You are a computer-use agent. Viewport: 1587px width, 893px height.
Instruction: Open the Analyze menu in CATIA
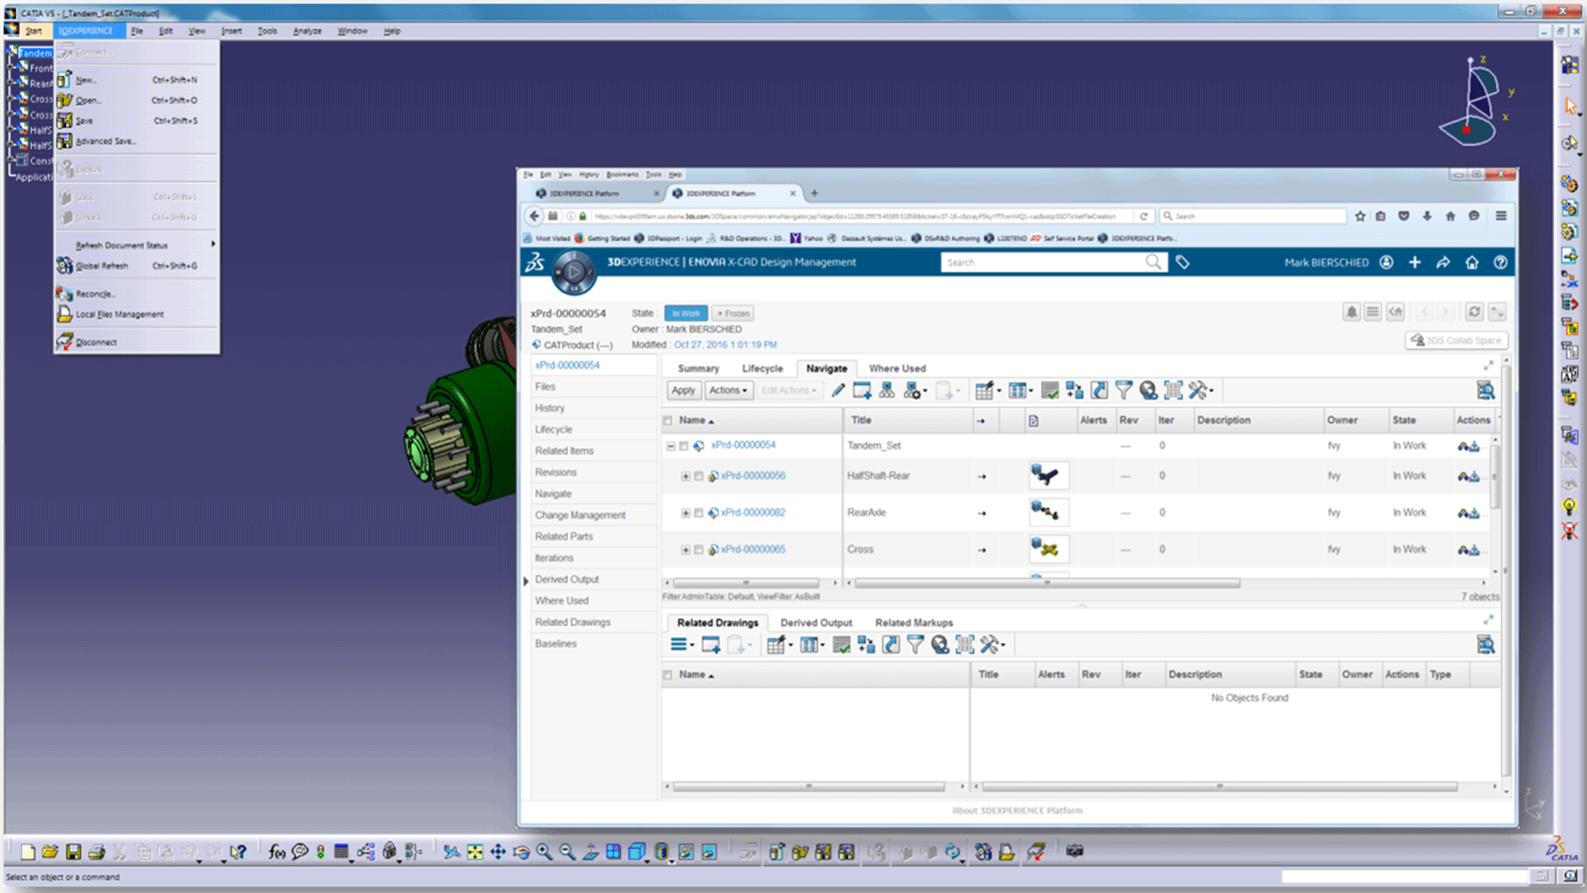point(307,31)
